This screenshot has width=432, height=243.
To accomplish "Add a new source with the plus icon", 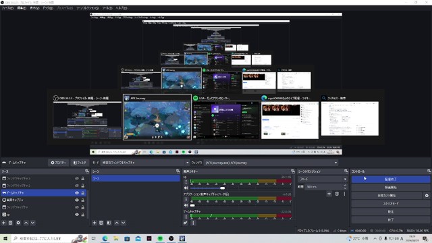I will click(x=4, y=223).
